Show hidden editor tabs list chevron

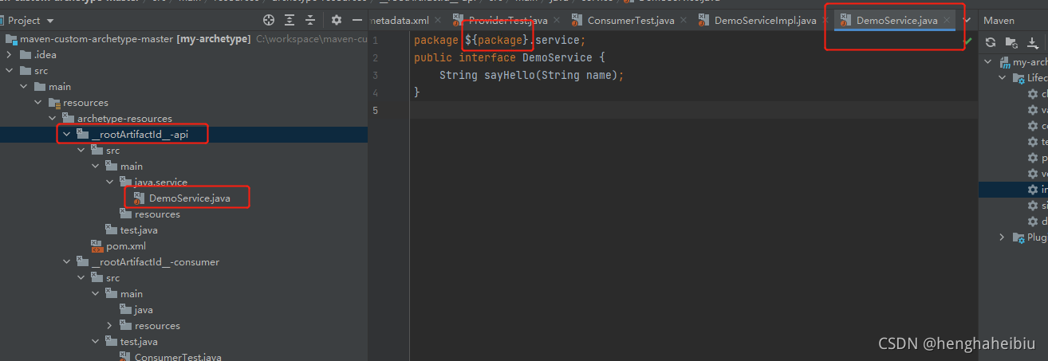(x=967, y=20)
